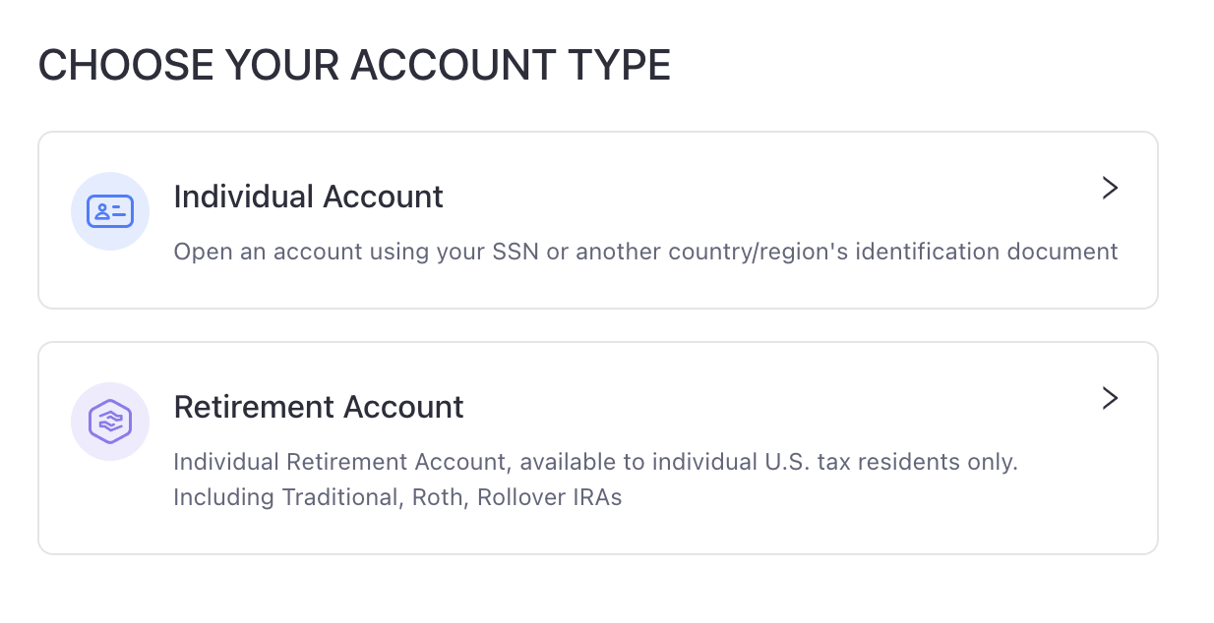Click the Traditional, Roth, Rollover IRAs text

tap(397, 497)
